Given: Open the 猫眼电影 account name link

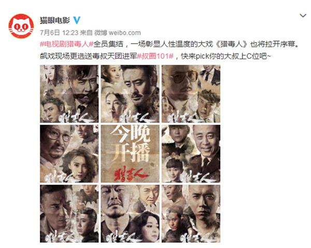Looking at the screenshot, I should pos(55,20).
